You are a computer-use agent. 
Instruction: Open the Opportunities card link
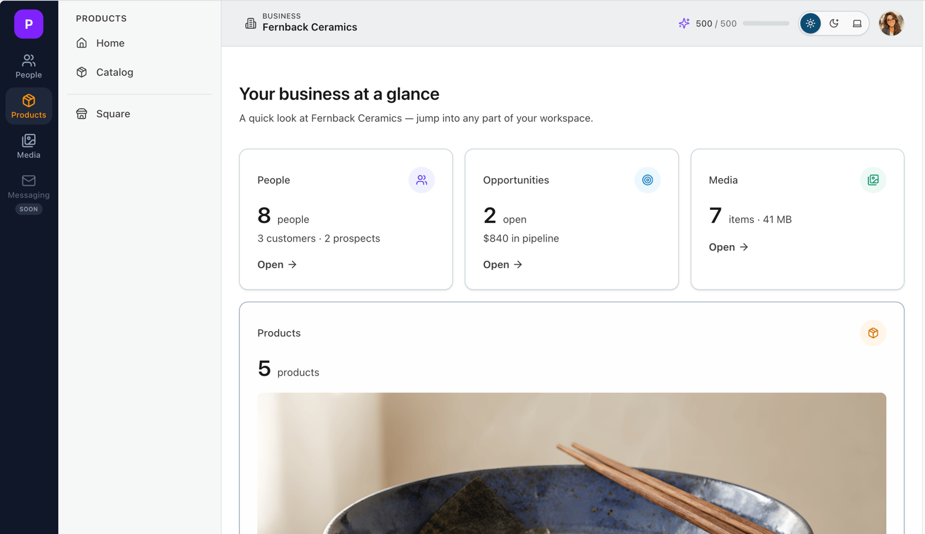(502, 265)
